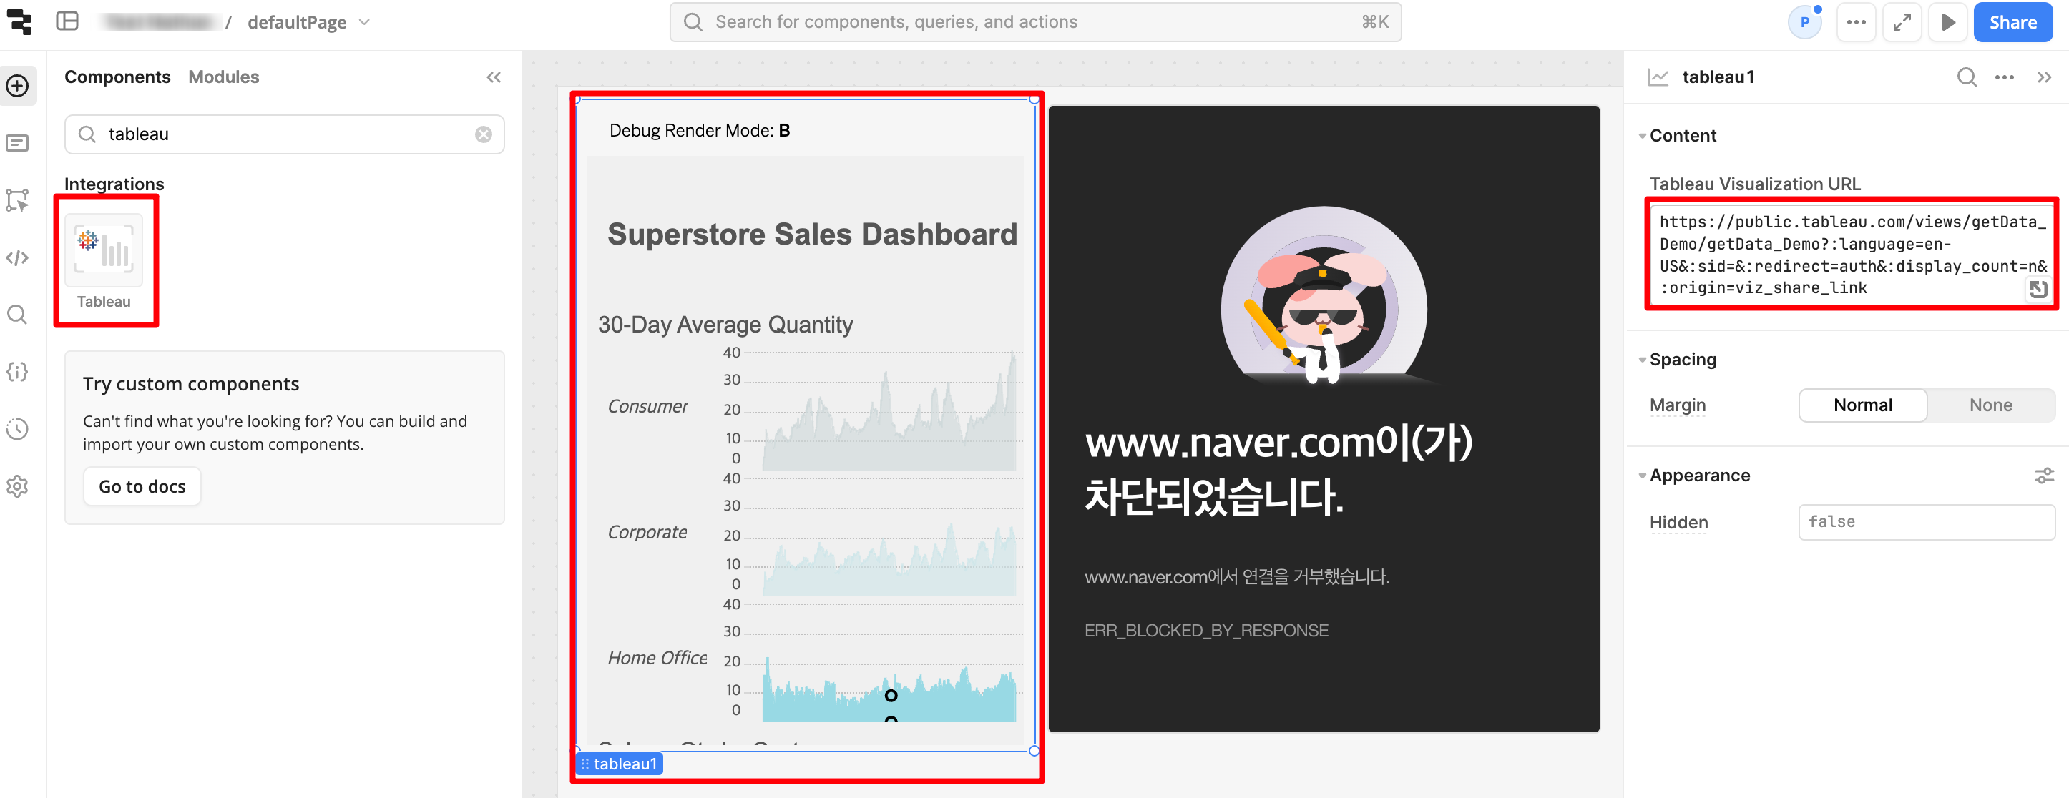Clear the tableau component search

point(484,134)
